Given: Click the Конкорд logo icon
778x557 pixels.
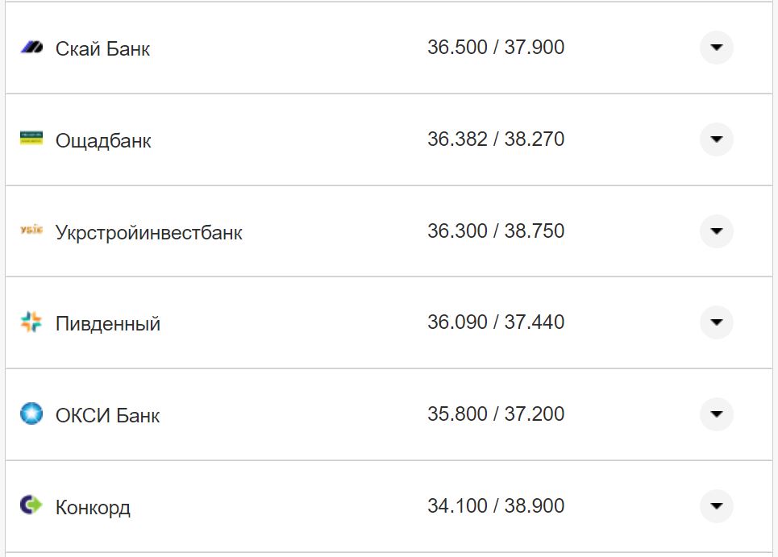Looking at the screenshot, I should (x=31, y=505).
